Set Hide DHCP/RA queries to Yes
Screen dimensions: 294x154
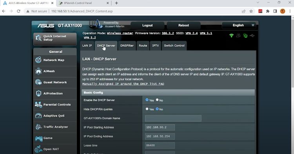147,109
